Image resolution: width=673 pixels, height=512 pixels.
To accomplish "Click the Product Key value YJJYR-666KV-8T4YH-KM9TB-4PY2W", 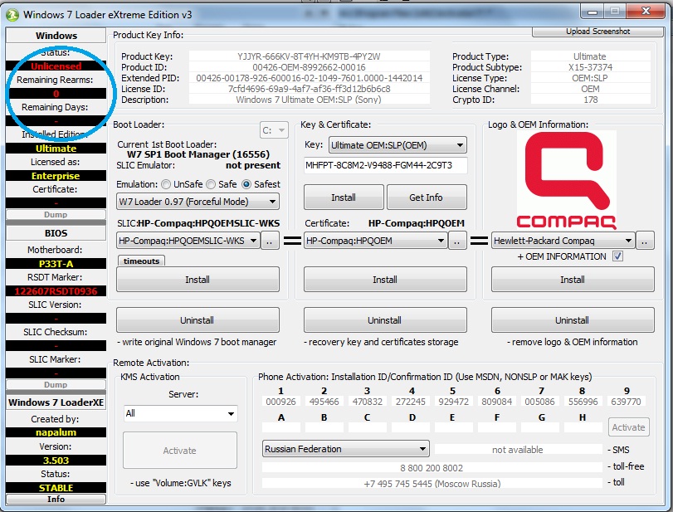I will 309,56.
